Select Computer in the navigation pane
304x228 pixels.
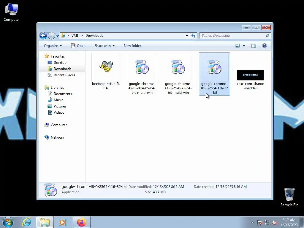(x=59, y=125)
